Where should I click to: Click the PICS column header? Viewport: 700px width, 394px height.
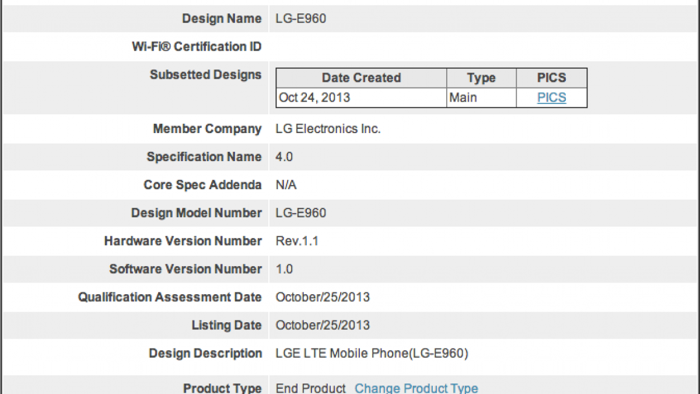click(x=551, y=78)
